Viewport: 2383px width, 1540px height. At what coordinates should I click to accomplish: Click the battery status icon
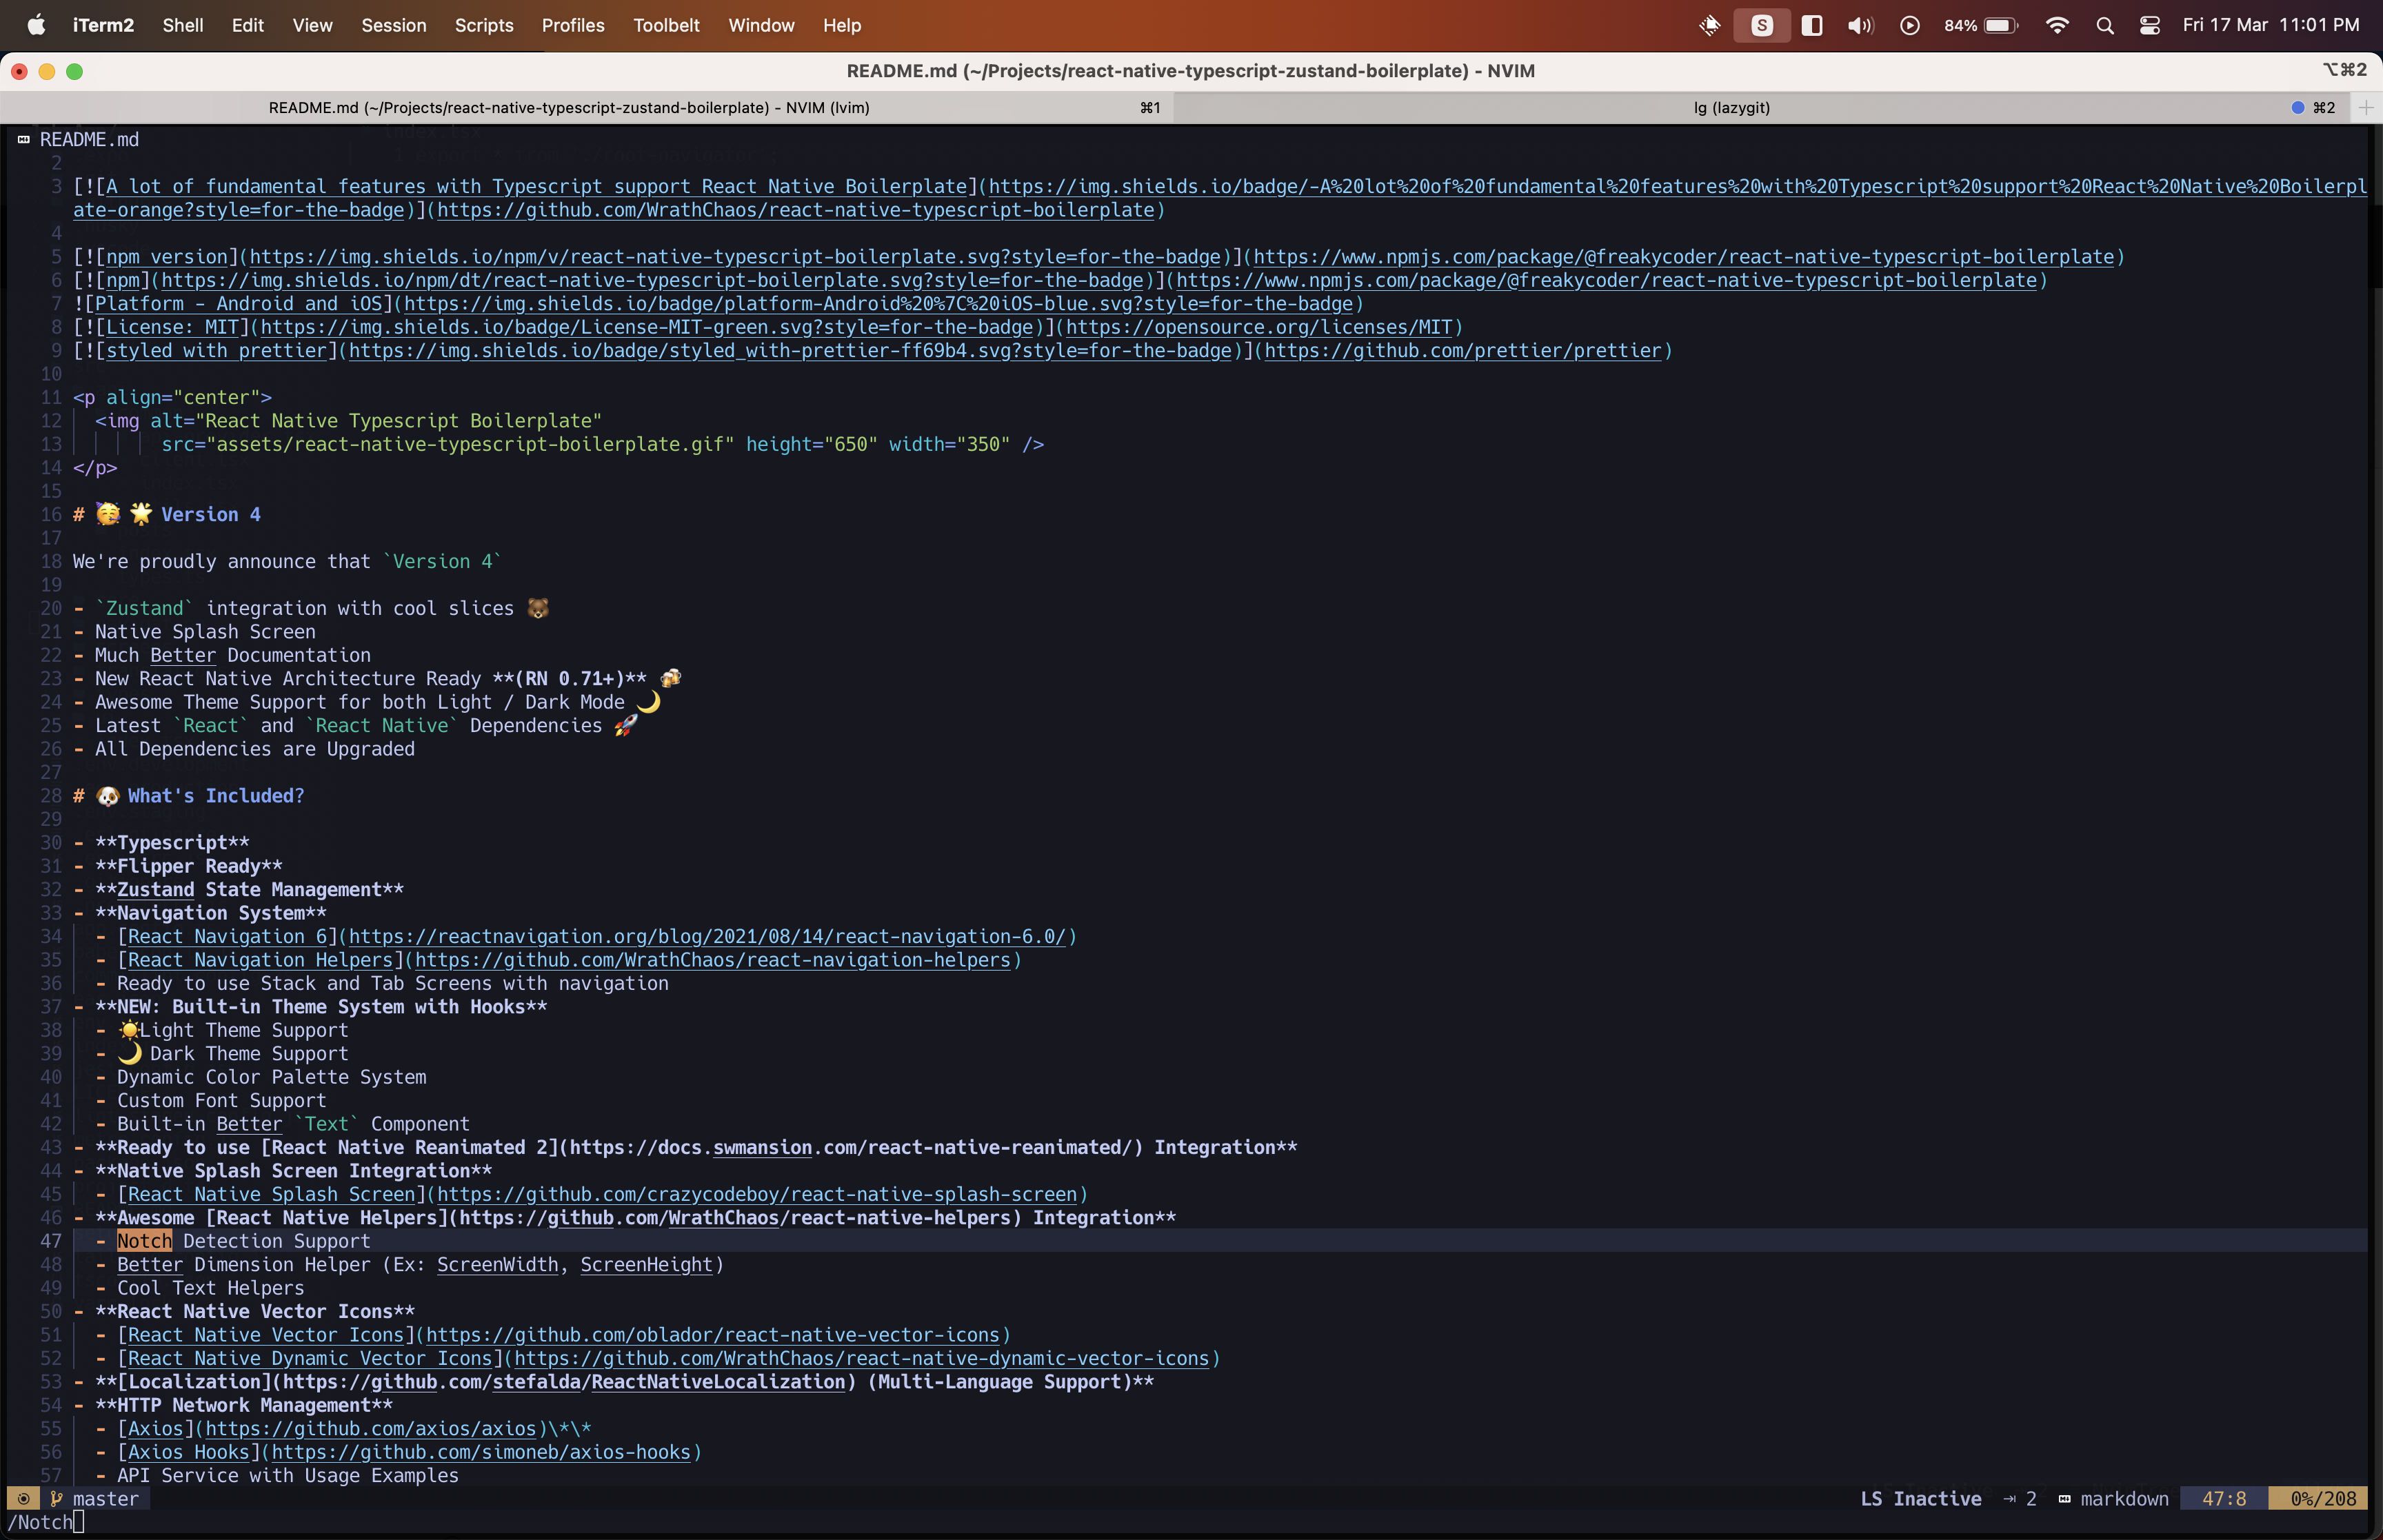[x=2000, y=25]
